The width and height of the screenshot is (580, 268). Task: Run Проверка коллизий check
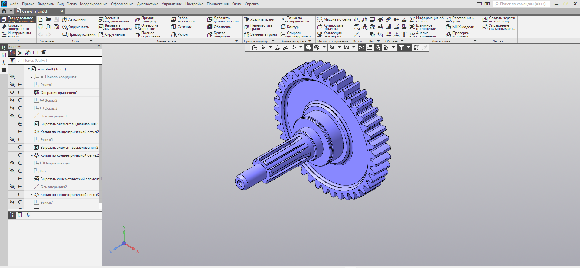click(457, 34)
